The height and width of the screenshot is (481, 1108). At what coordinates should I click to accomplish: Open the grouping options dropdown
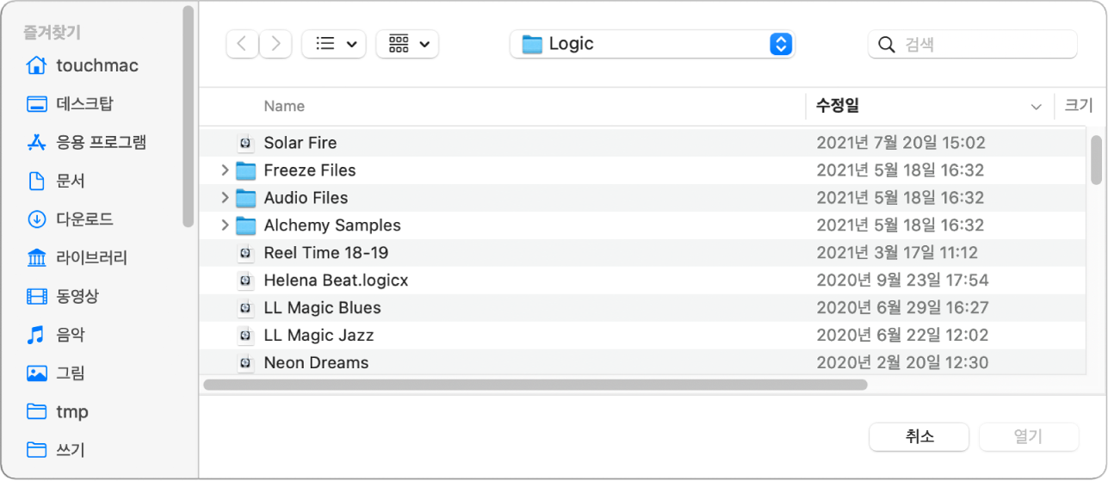point(408,44)
